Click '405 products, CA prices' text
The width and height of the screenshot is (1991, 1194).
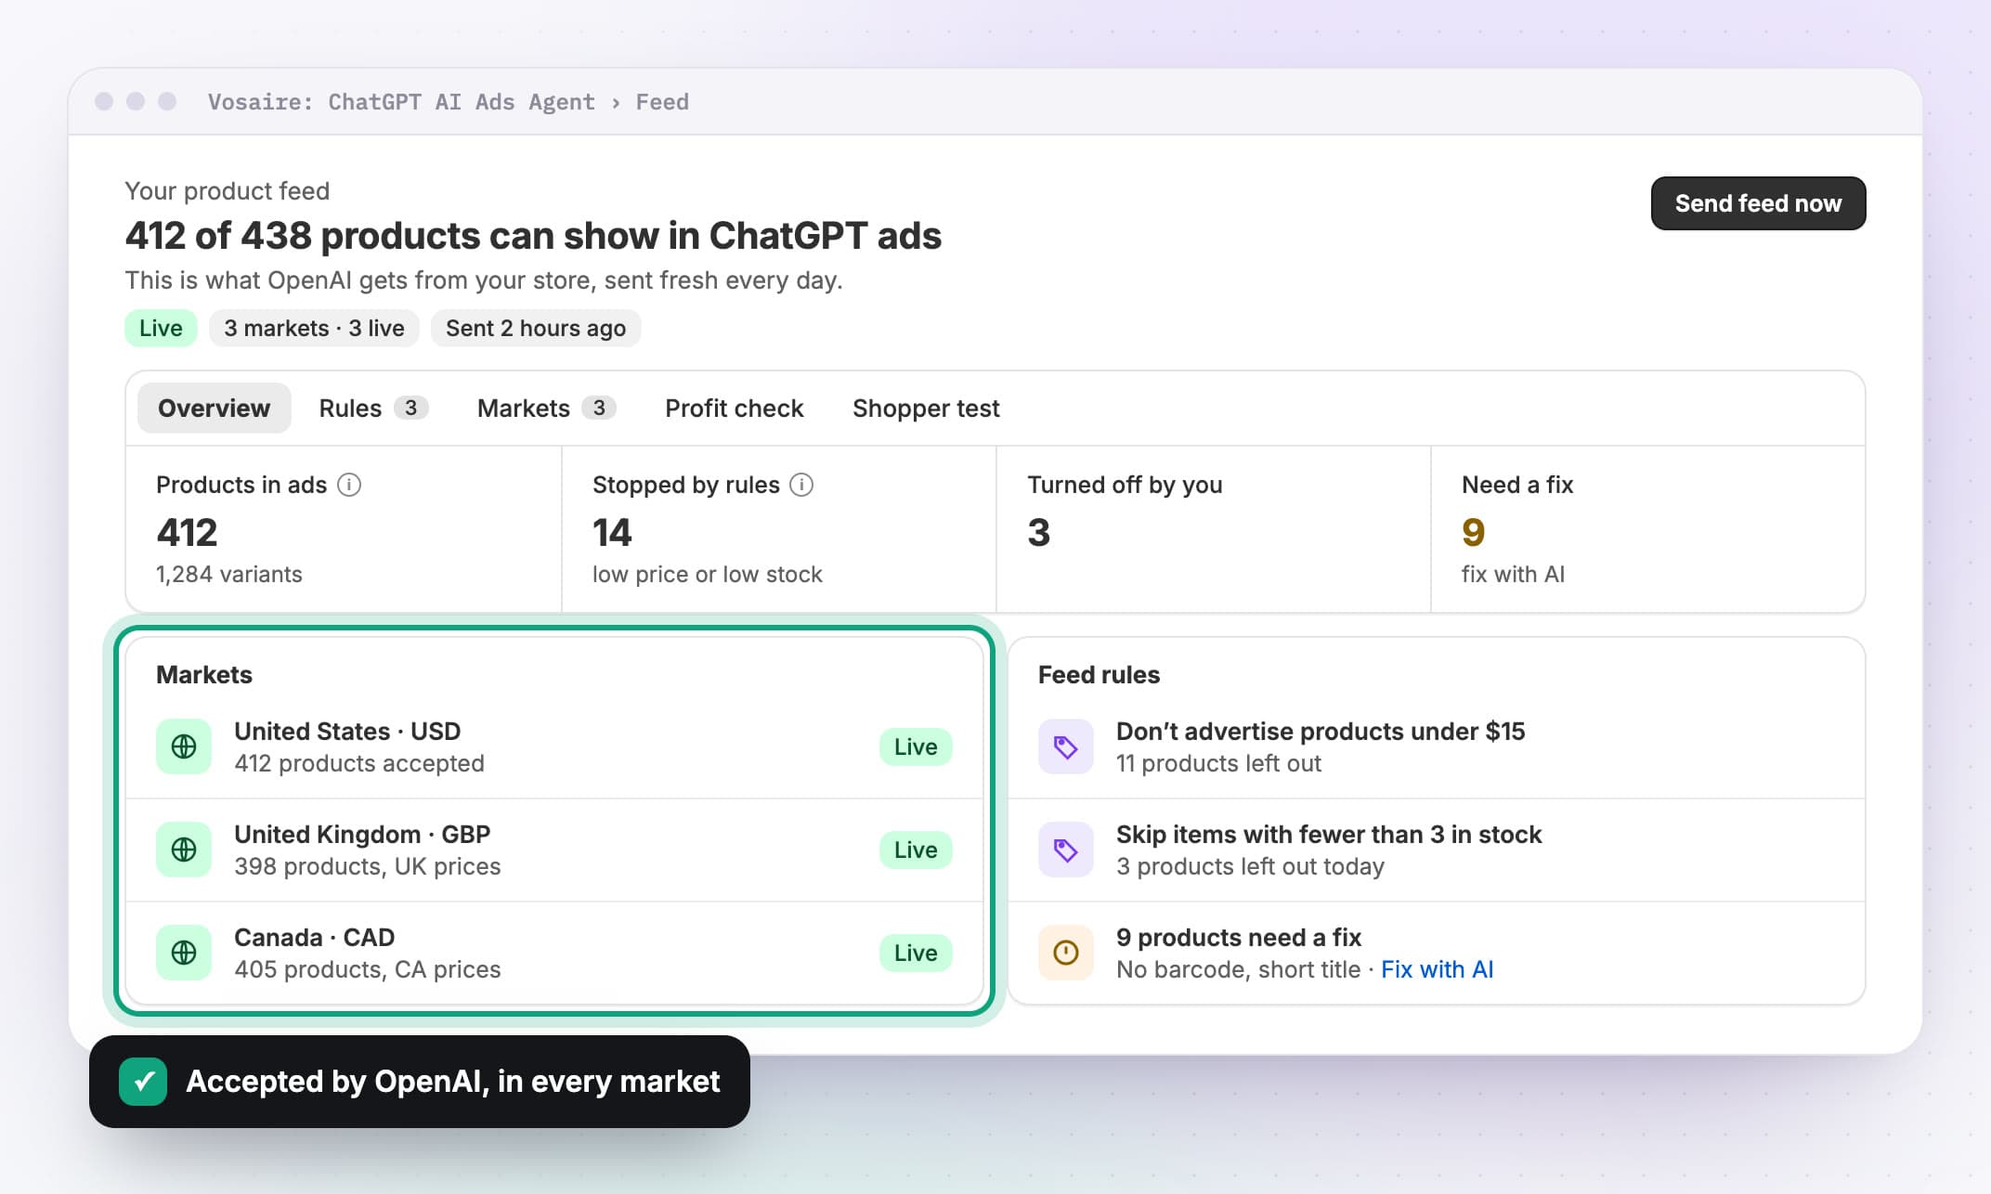(x=368, y=969)
